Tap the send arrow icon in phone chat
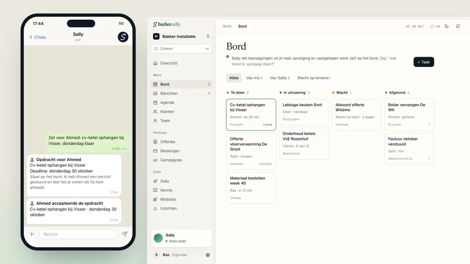This screenshot has height=264, width=470. click(x=125, y=234)
